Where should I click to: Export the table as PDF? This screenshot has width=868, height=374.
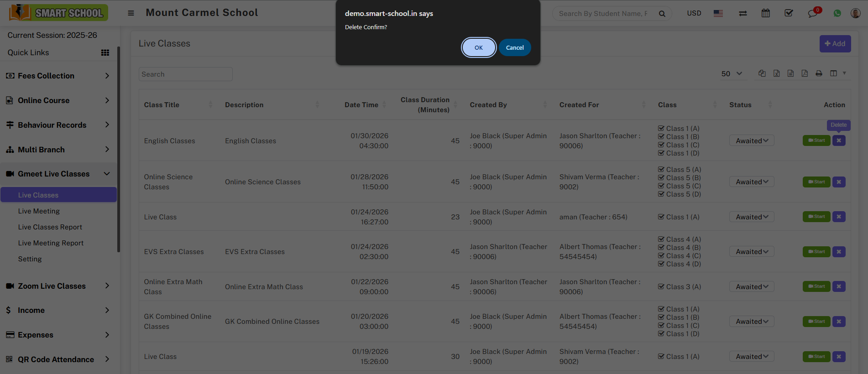tap(805, 73)
